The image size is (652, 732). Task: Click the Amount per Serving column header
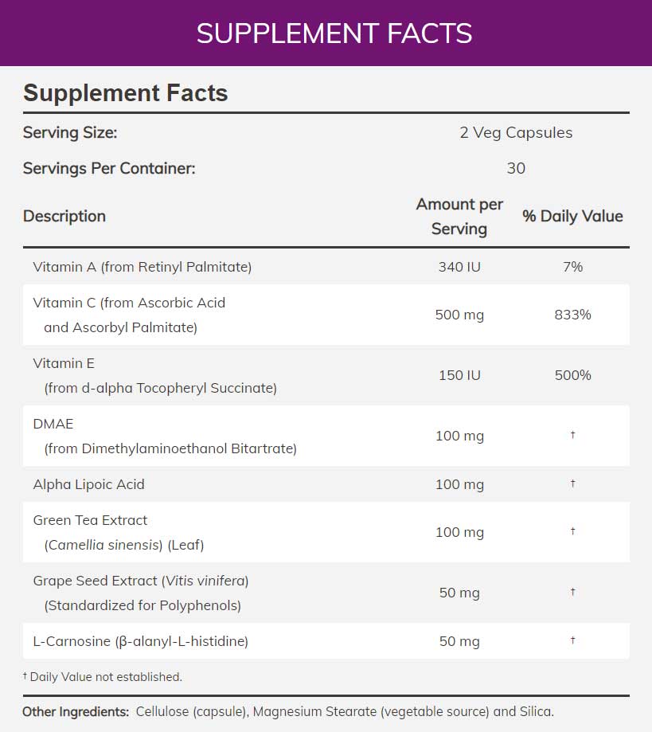coord(459,216)
